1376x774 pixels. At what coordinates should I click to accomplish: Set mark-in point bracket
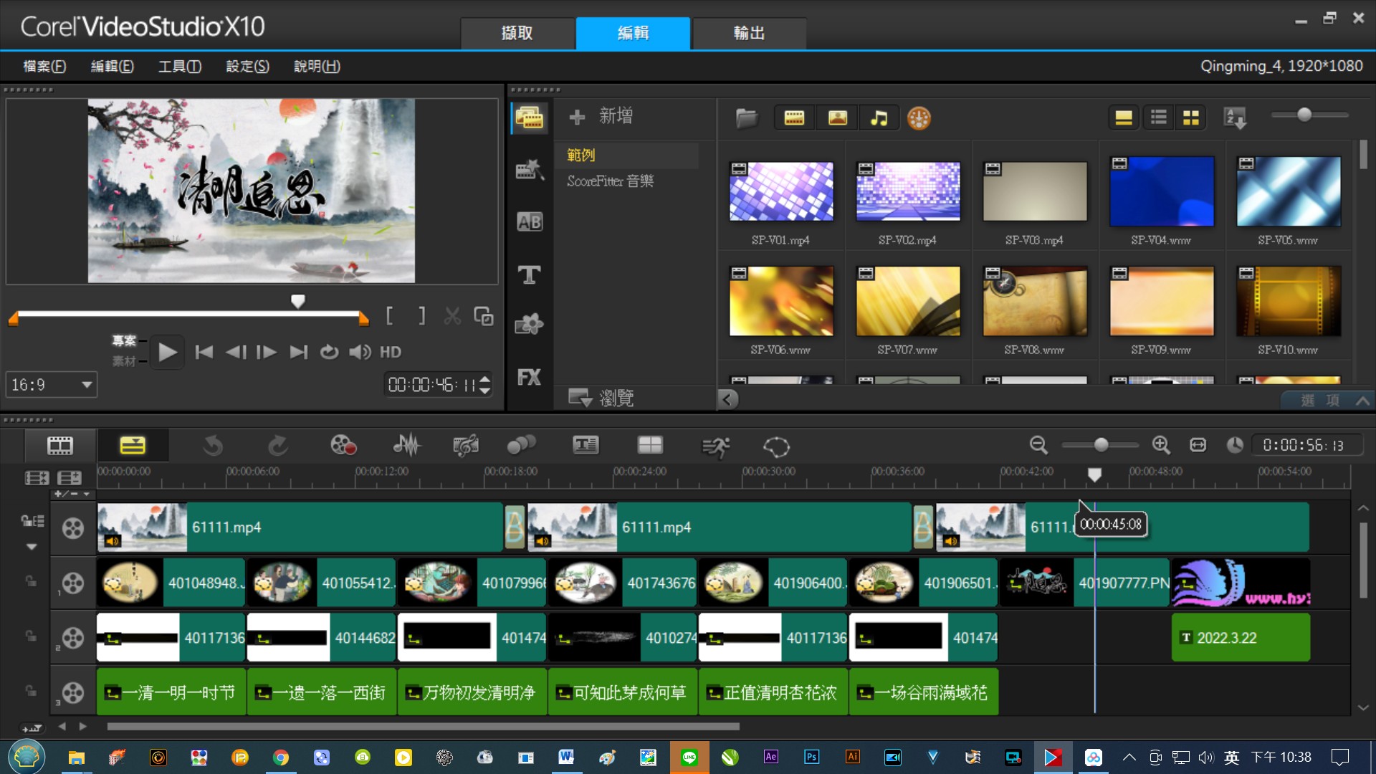[389, 316]
